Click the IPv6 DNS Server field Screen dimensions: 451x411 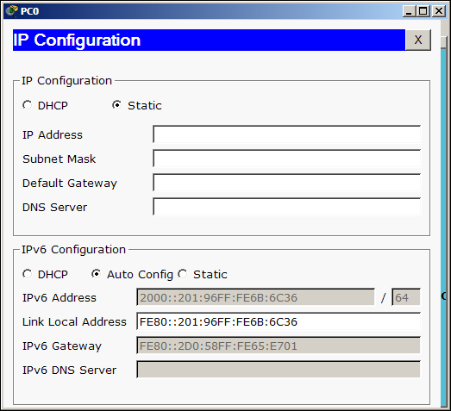[279, 370]
